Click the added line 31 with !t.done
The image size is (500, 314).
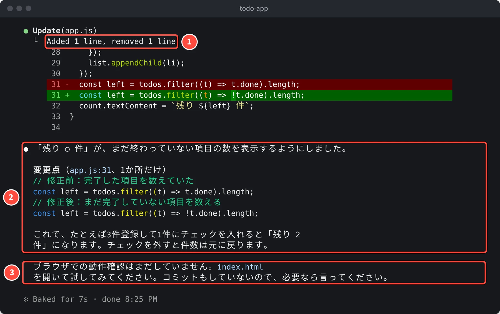pos(249,95)
